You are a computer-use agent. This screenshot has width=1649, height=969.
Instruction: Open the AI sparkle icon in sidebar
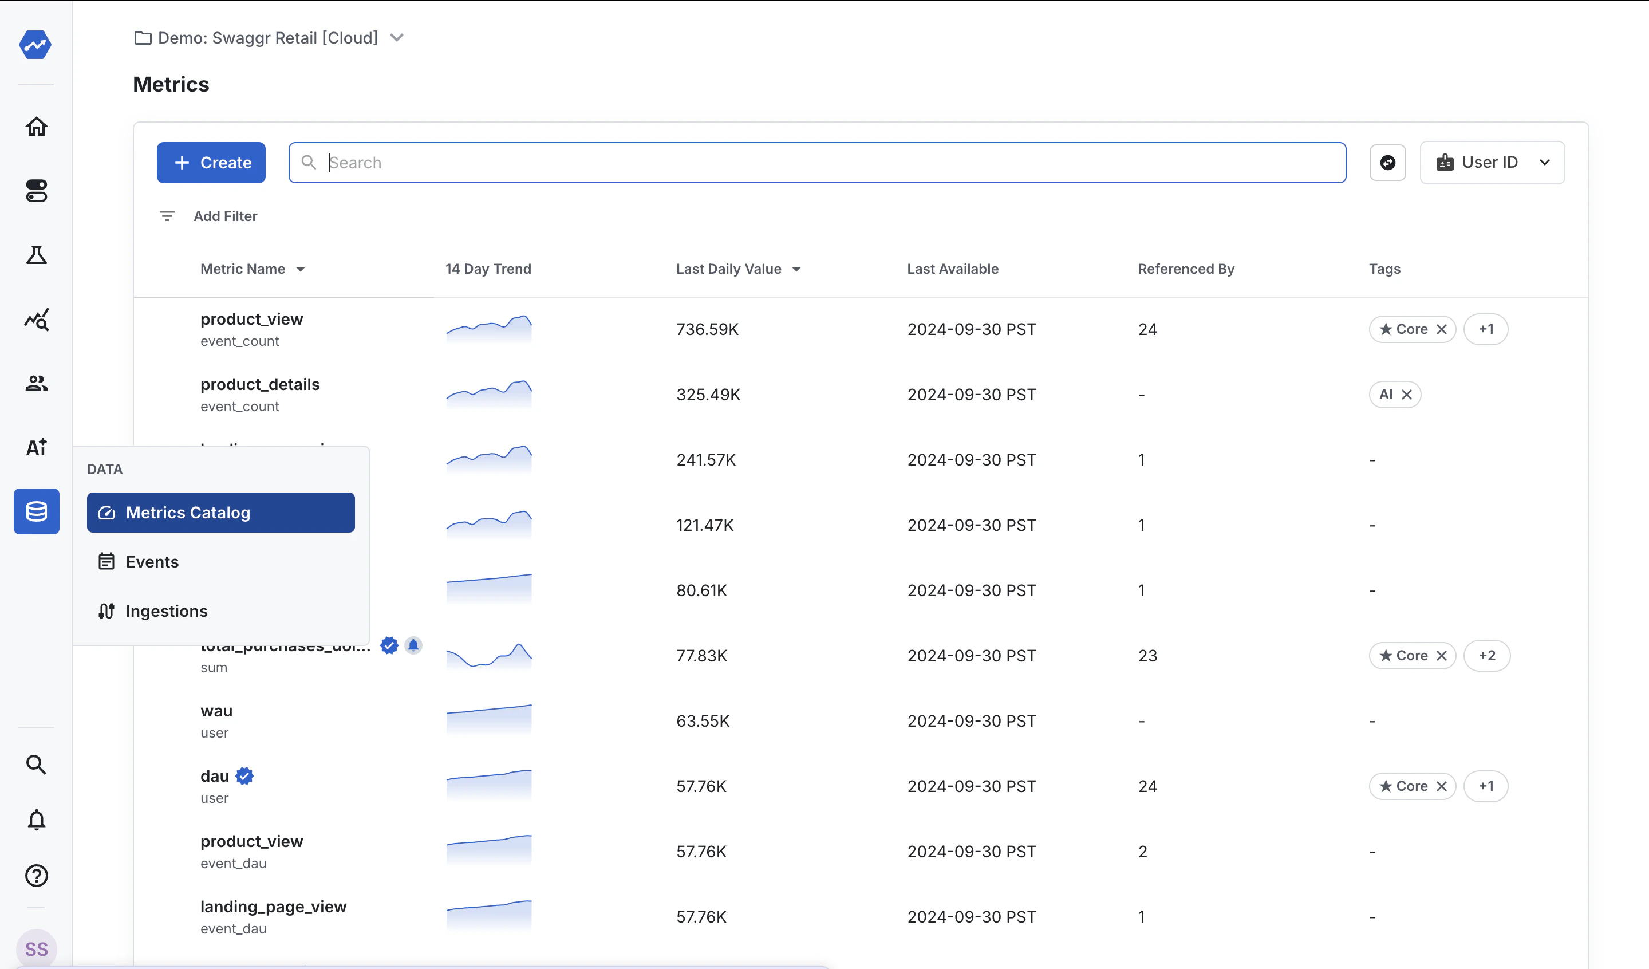[x=37, y=447]
